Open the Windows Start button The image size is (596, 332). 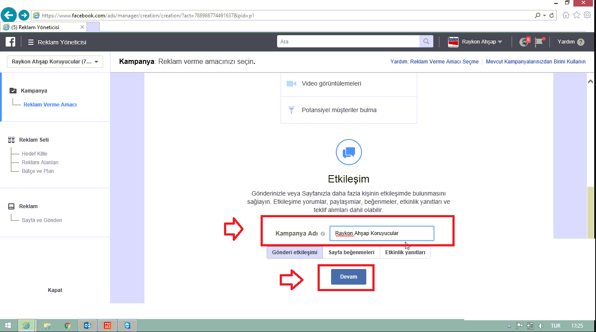click(8, 325)
